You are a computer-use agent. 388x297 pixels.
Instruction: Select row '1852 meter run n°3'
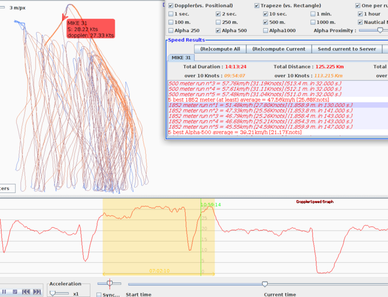coord(278,116)
